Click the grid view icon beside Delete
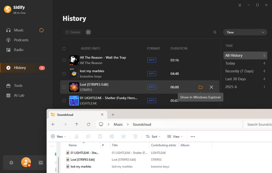 [x=88, y=32]
